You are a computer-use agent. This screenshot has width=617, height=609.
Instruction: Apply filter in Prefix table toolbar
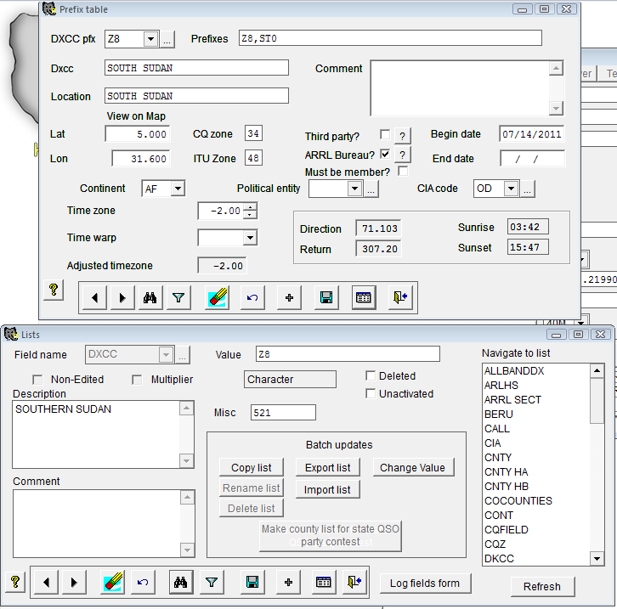click(178, 297)
